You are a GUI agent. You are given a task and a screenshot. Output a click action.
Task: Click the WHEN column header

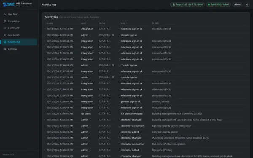[49, 23]
